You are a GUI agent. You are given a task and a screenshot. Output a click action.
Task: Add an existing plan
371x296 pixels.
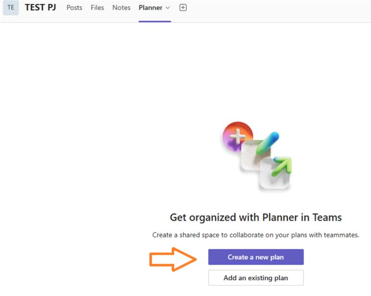pyautogui.click(x=256, y=278)
